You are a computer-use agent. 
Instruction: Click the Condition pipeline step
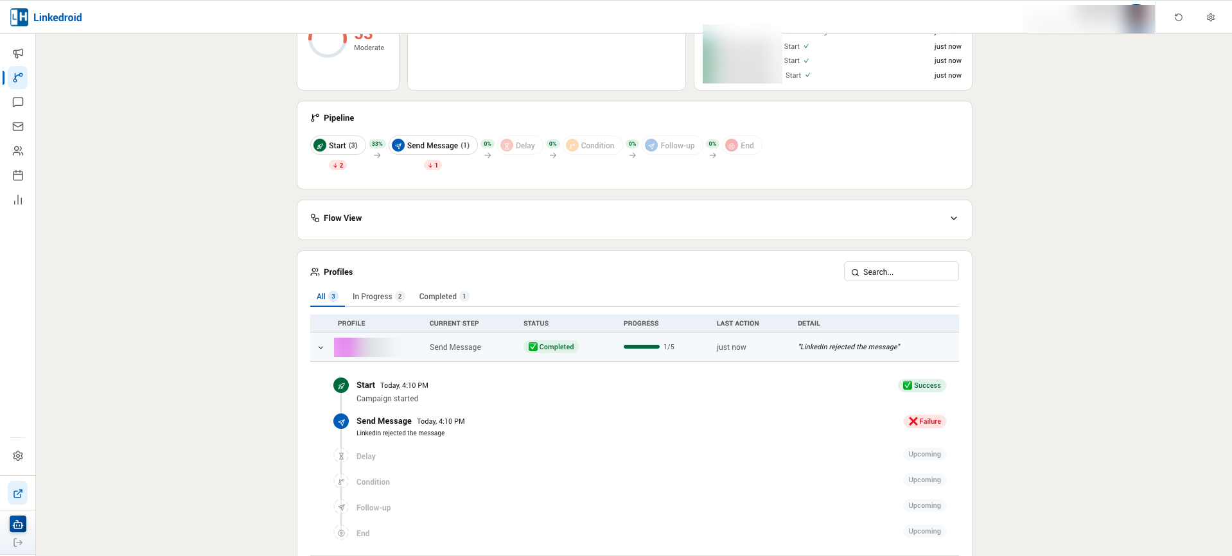click(x=592, y=146)
